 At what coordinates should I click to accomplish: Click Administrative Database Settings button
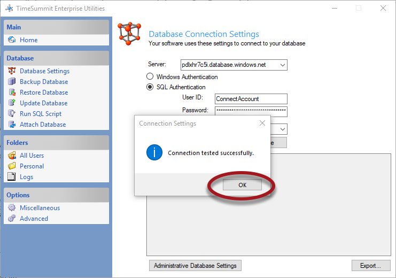point(195,266)
